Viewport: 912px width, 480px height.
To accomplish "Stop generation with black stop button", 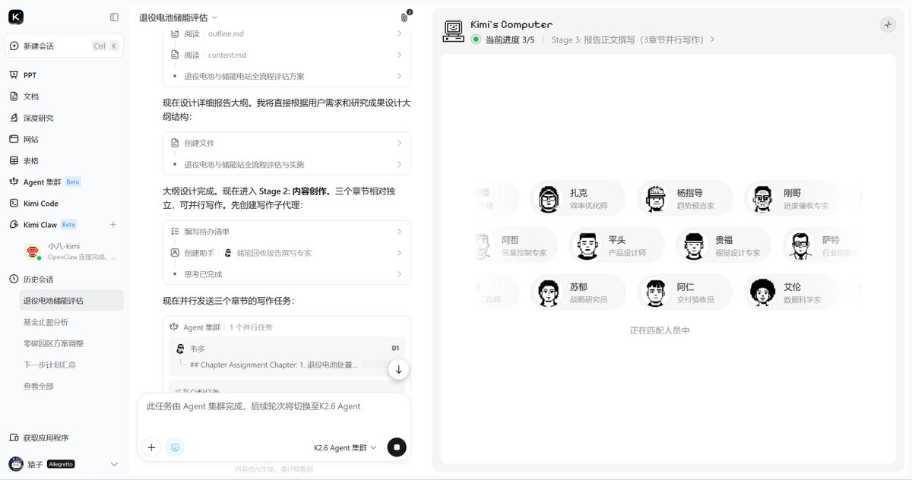I will [396, 447].
